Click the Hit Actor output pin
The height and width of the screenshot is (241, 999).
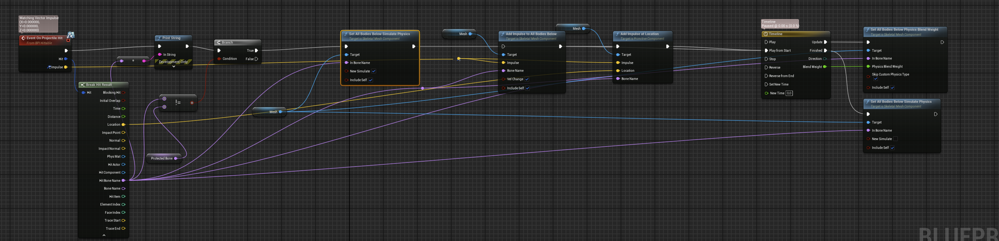[124, 165]
